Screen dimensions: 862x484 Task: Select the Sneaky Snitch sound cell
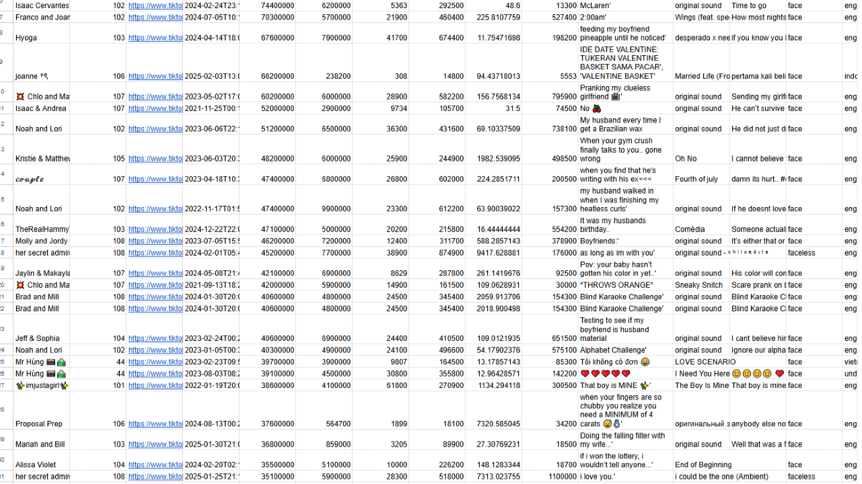(x=702, y=285)
